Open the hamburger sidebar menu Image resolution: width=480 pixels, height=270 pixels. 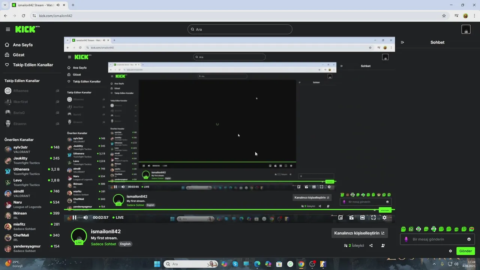8,29
